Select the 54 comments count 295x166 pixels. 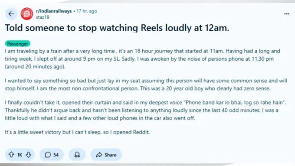click(56, 155)
